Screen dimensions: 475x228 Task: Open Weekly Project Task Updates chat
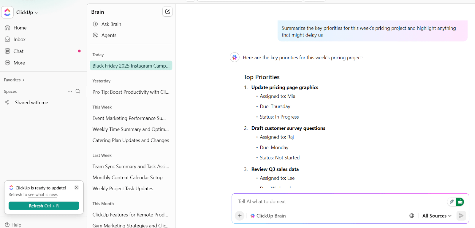(123, 189)
